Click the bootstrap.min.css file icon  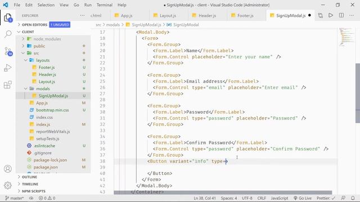(x=31, y=110)
